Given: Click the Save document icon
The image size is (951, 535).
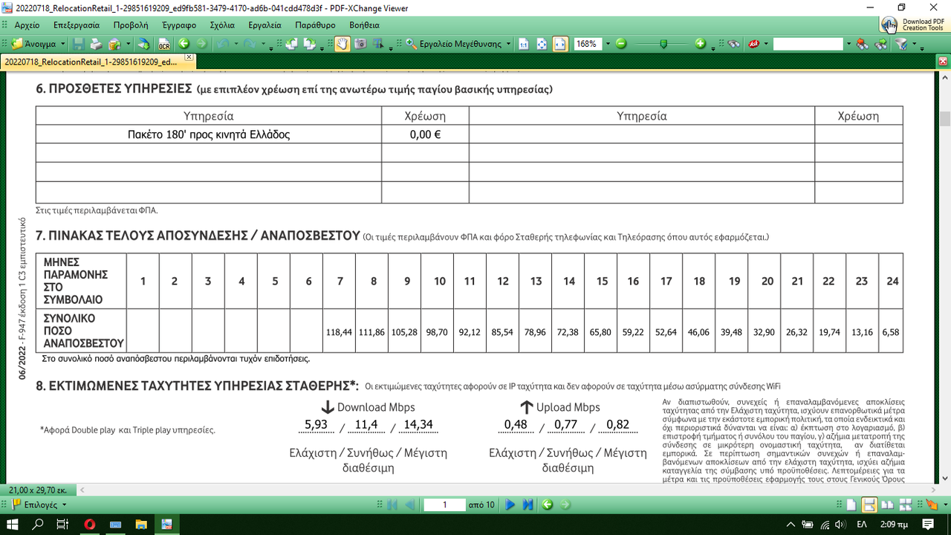Looking at the screenshot, I should click(79, 44).
